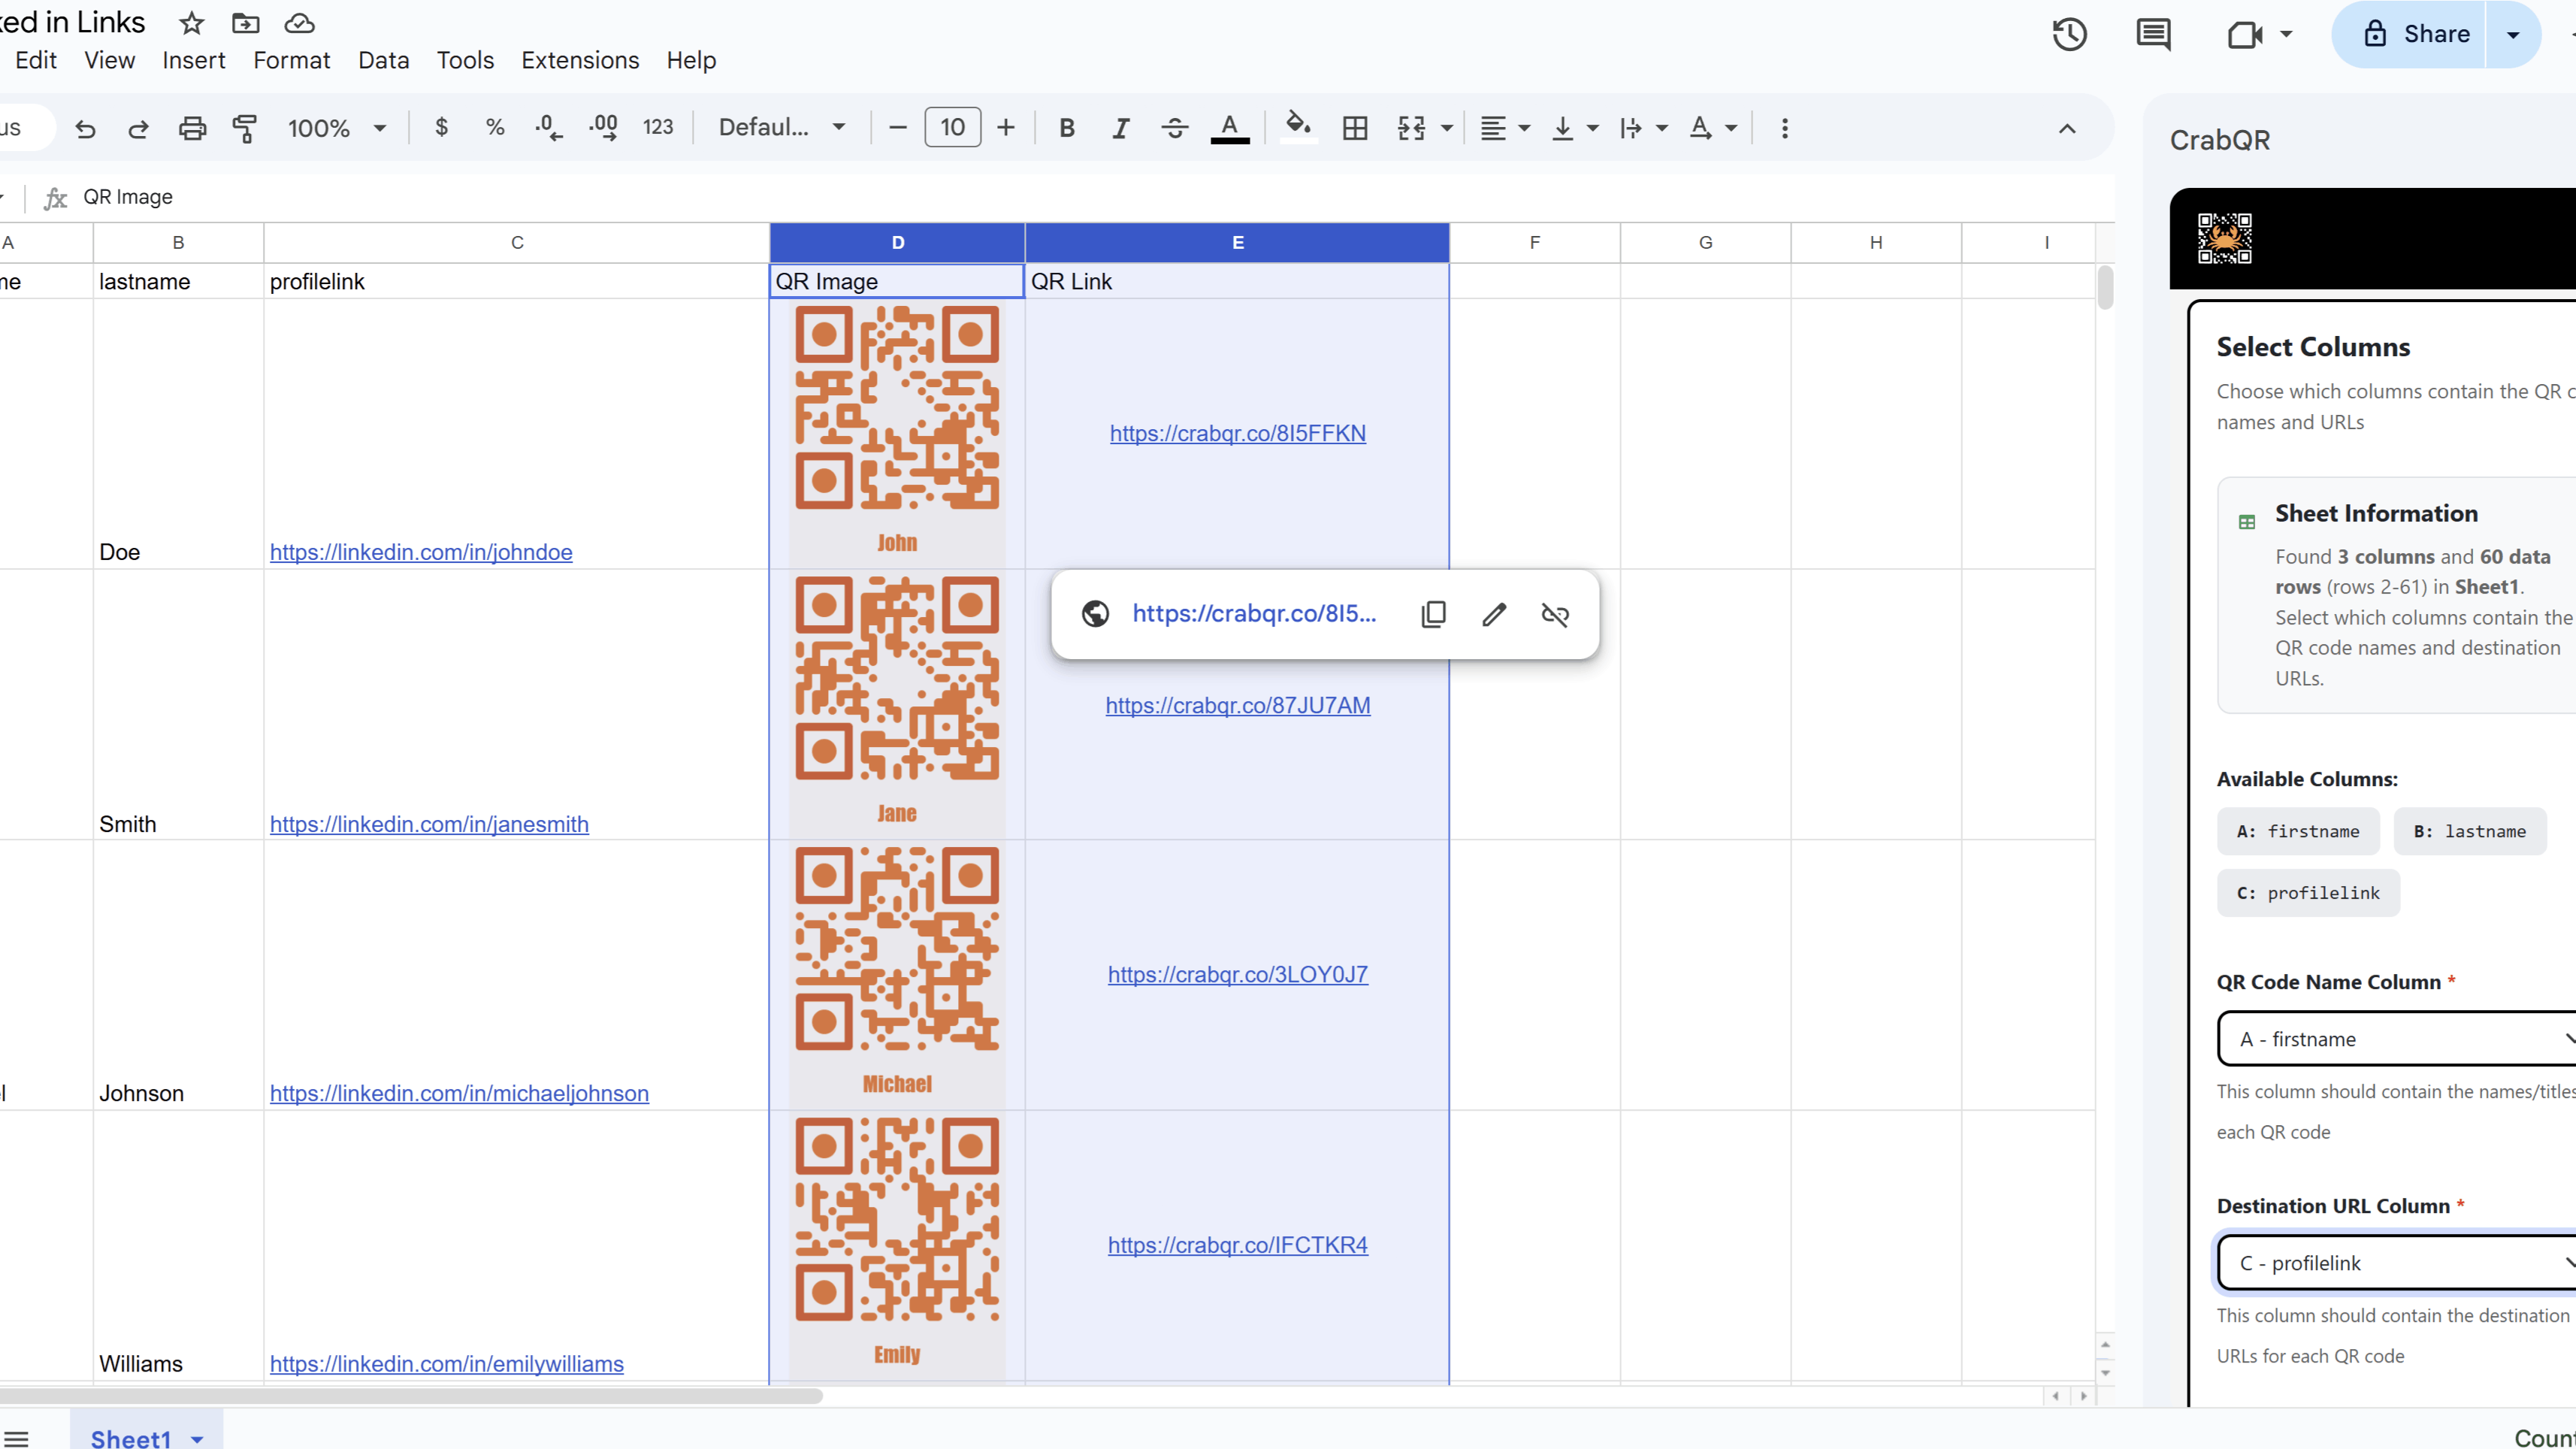Open the Borders tool

tap(1354, 128)
